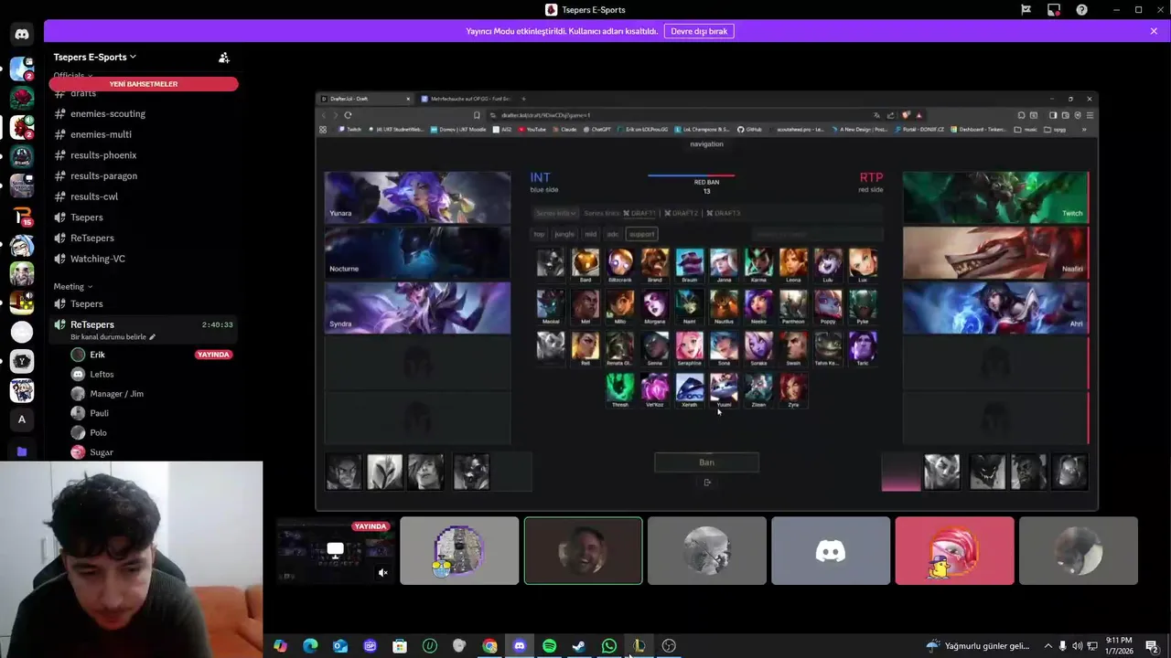
Task: Dismiss the streamer mode banner with X
Action: point(1154,31)
